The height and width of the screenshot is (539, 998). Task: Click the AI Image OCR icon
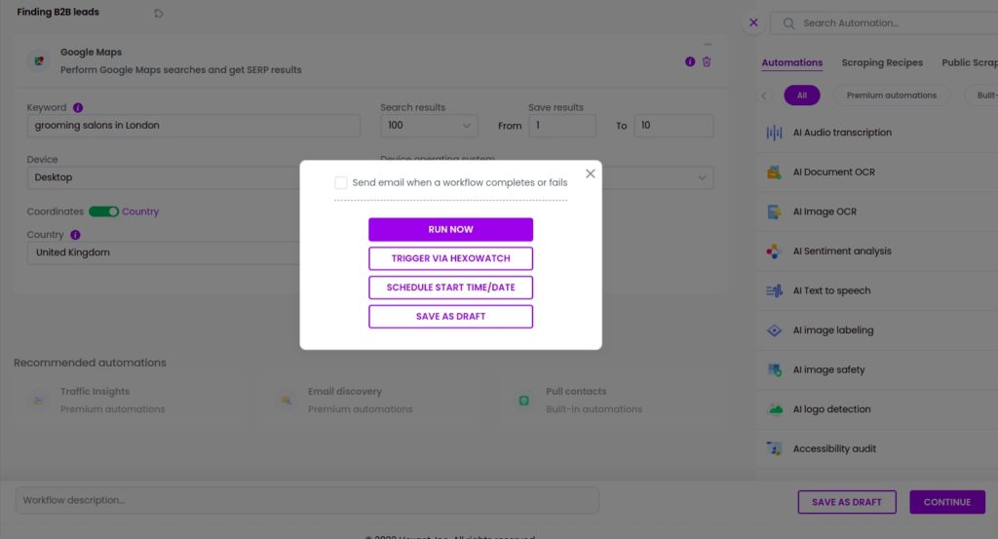click(774, 212)
